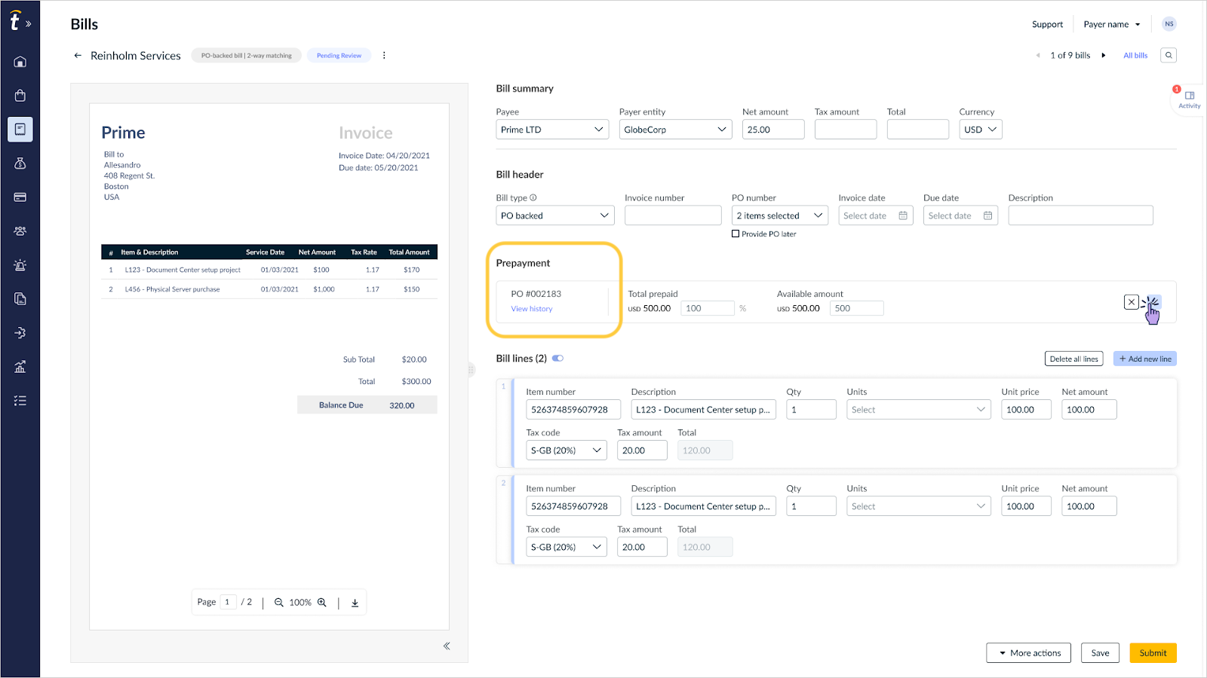Open Due date calendar picker

[987, 215]
